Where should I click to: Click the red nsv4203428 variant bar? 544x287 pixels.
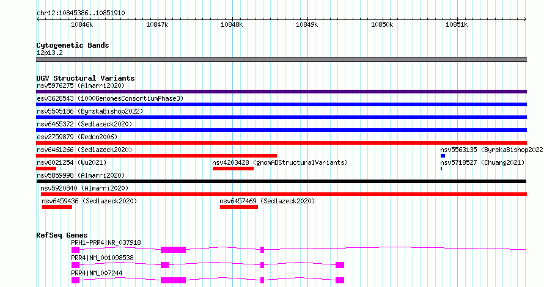(x=233, y=169)
